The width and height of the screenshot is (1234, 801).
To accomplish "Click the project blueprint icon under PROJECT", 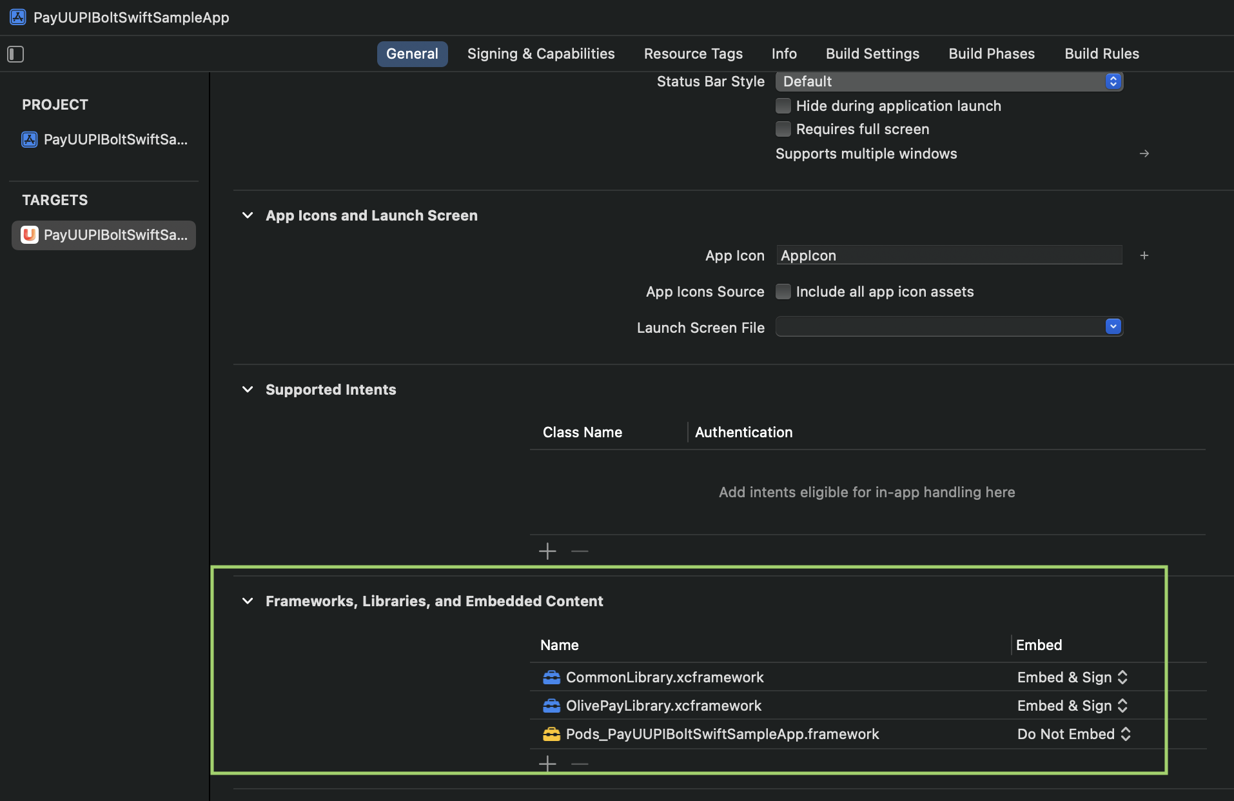I will click(29, 139).
